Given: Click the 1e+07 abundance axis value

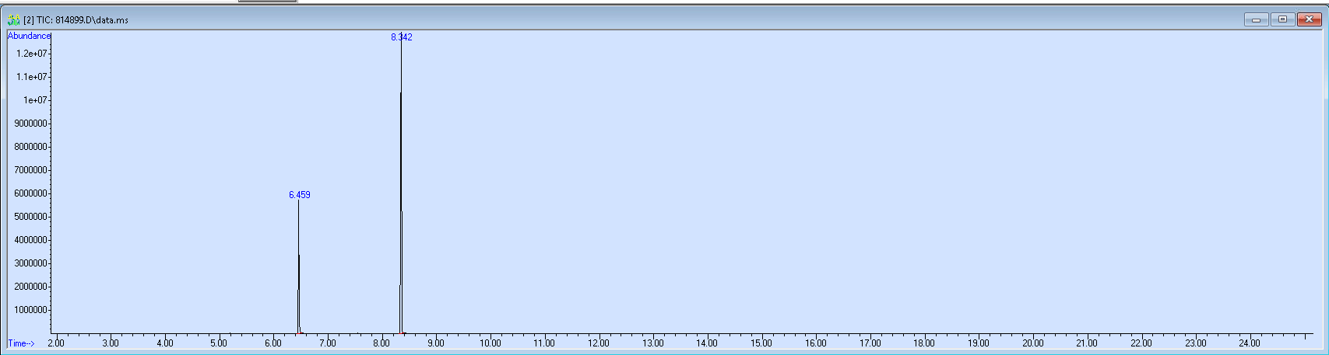Looking at the screenshot, I should [35, 100].
